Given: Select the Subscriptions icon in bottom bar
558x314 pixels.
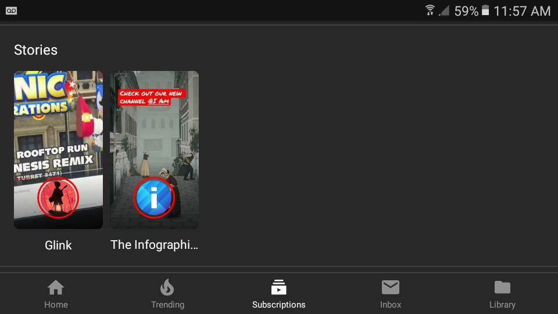Looking at the screenshot, I should tap(278, 287).
